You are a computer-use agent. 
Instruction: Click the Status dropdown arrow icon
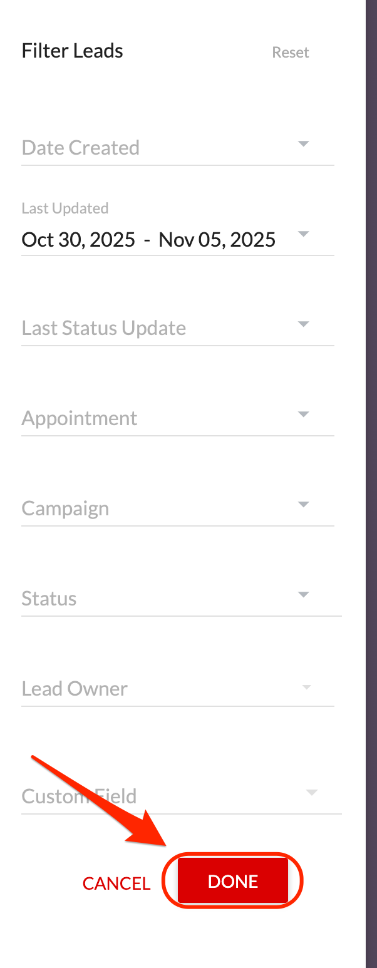pos(304,595)
